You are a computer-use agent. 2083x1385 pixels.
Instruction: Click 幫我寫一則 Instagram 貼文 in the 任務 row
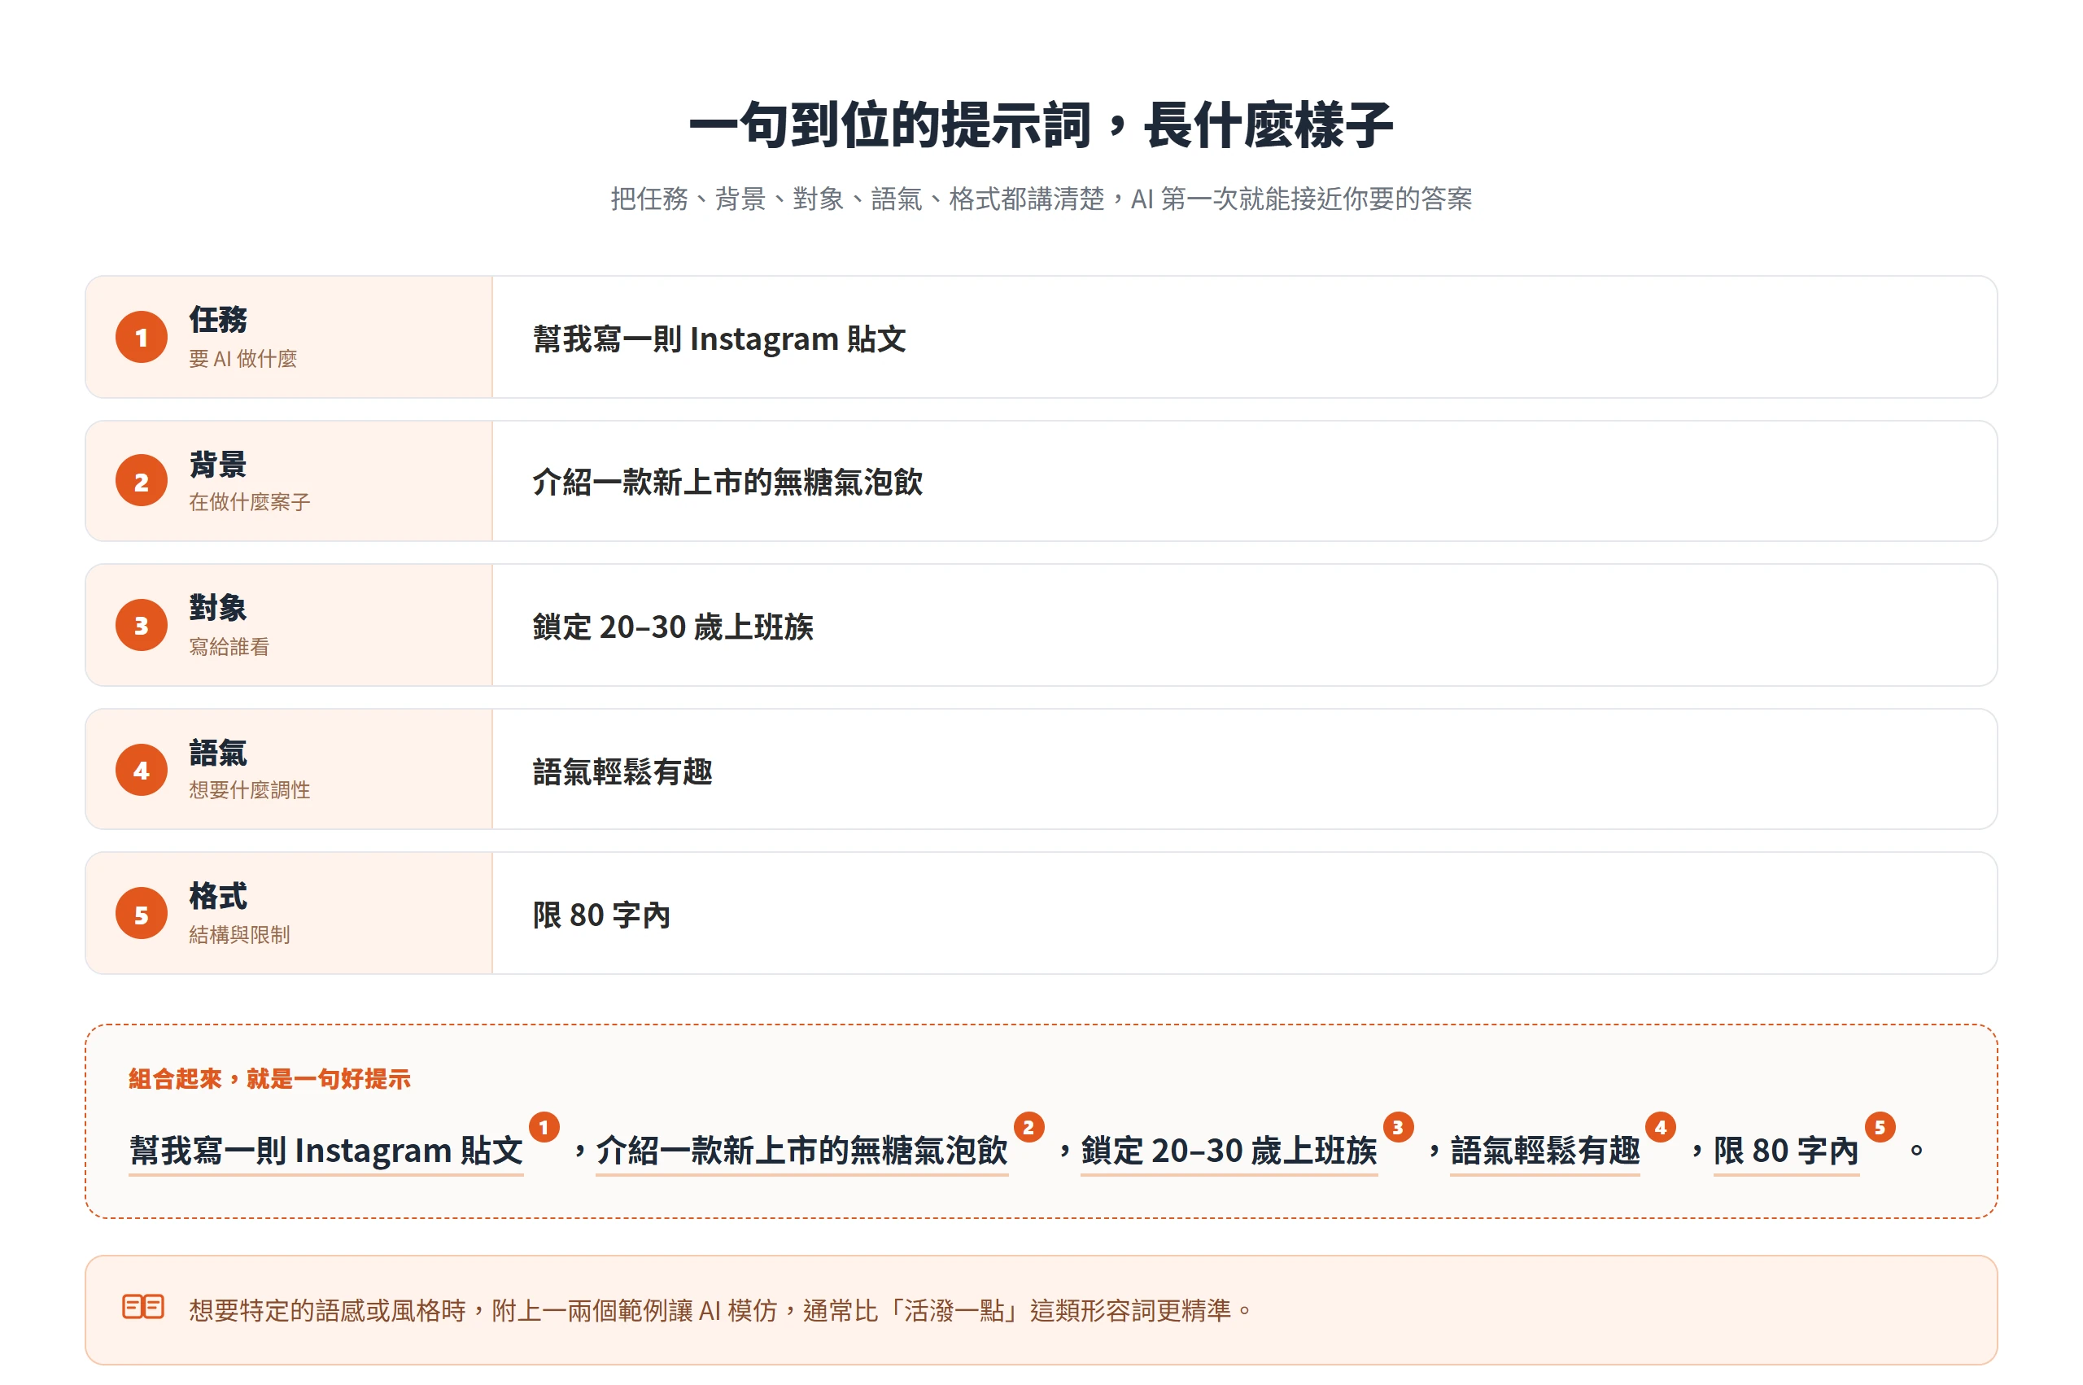pyautogui.click(x=719, y=339)
